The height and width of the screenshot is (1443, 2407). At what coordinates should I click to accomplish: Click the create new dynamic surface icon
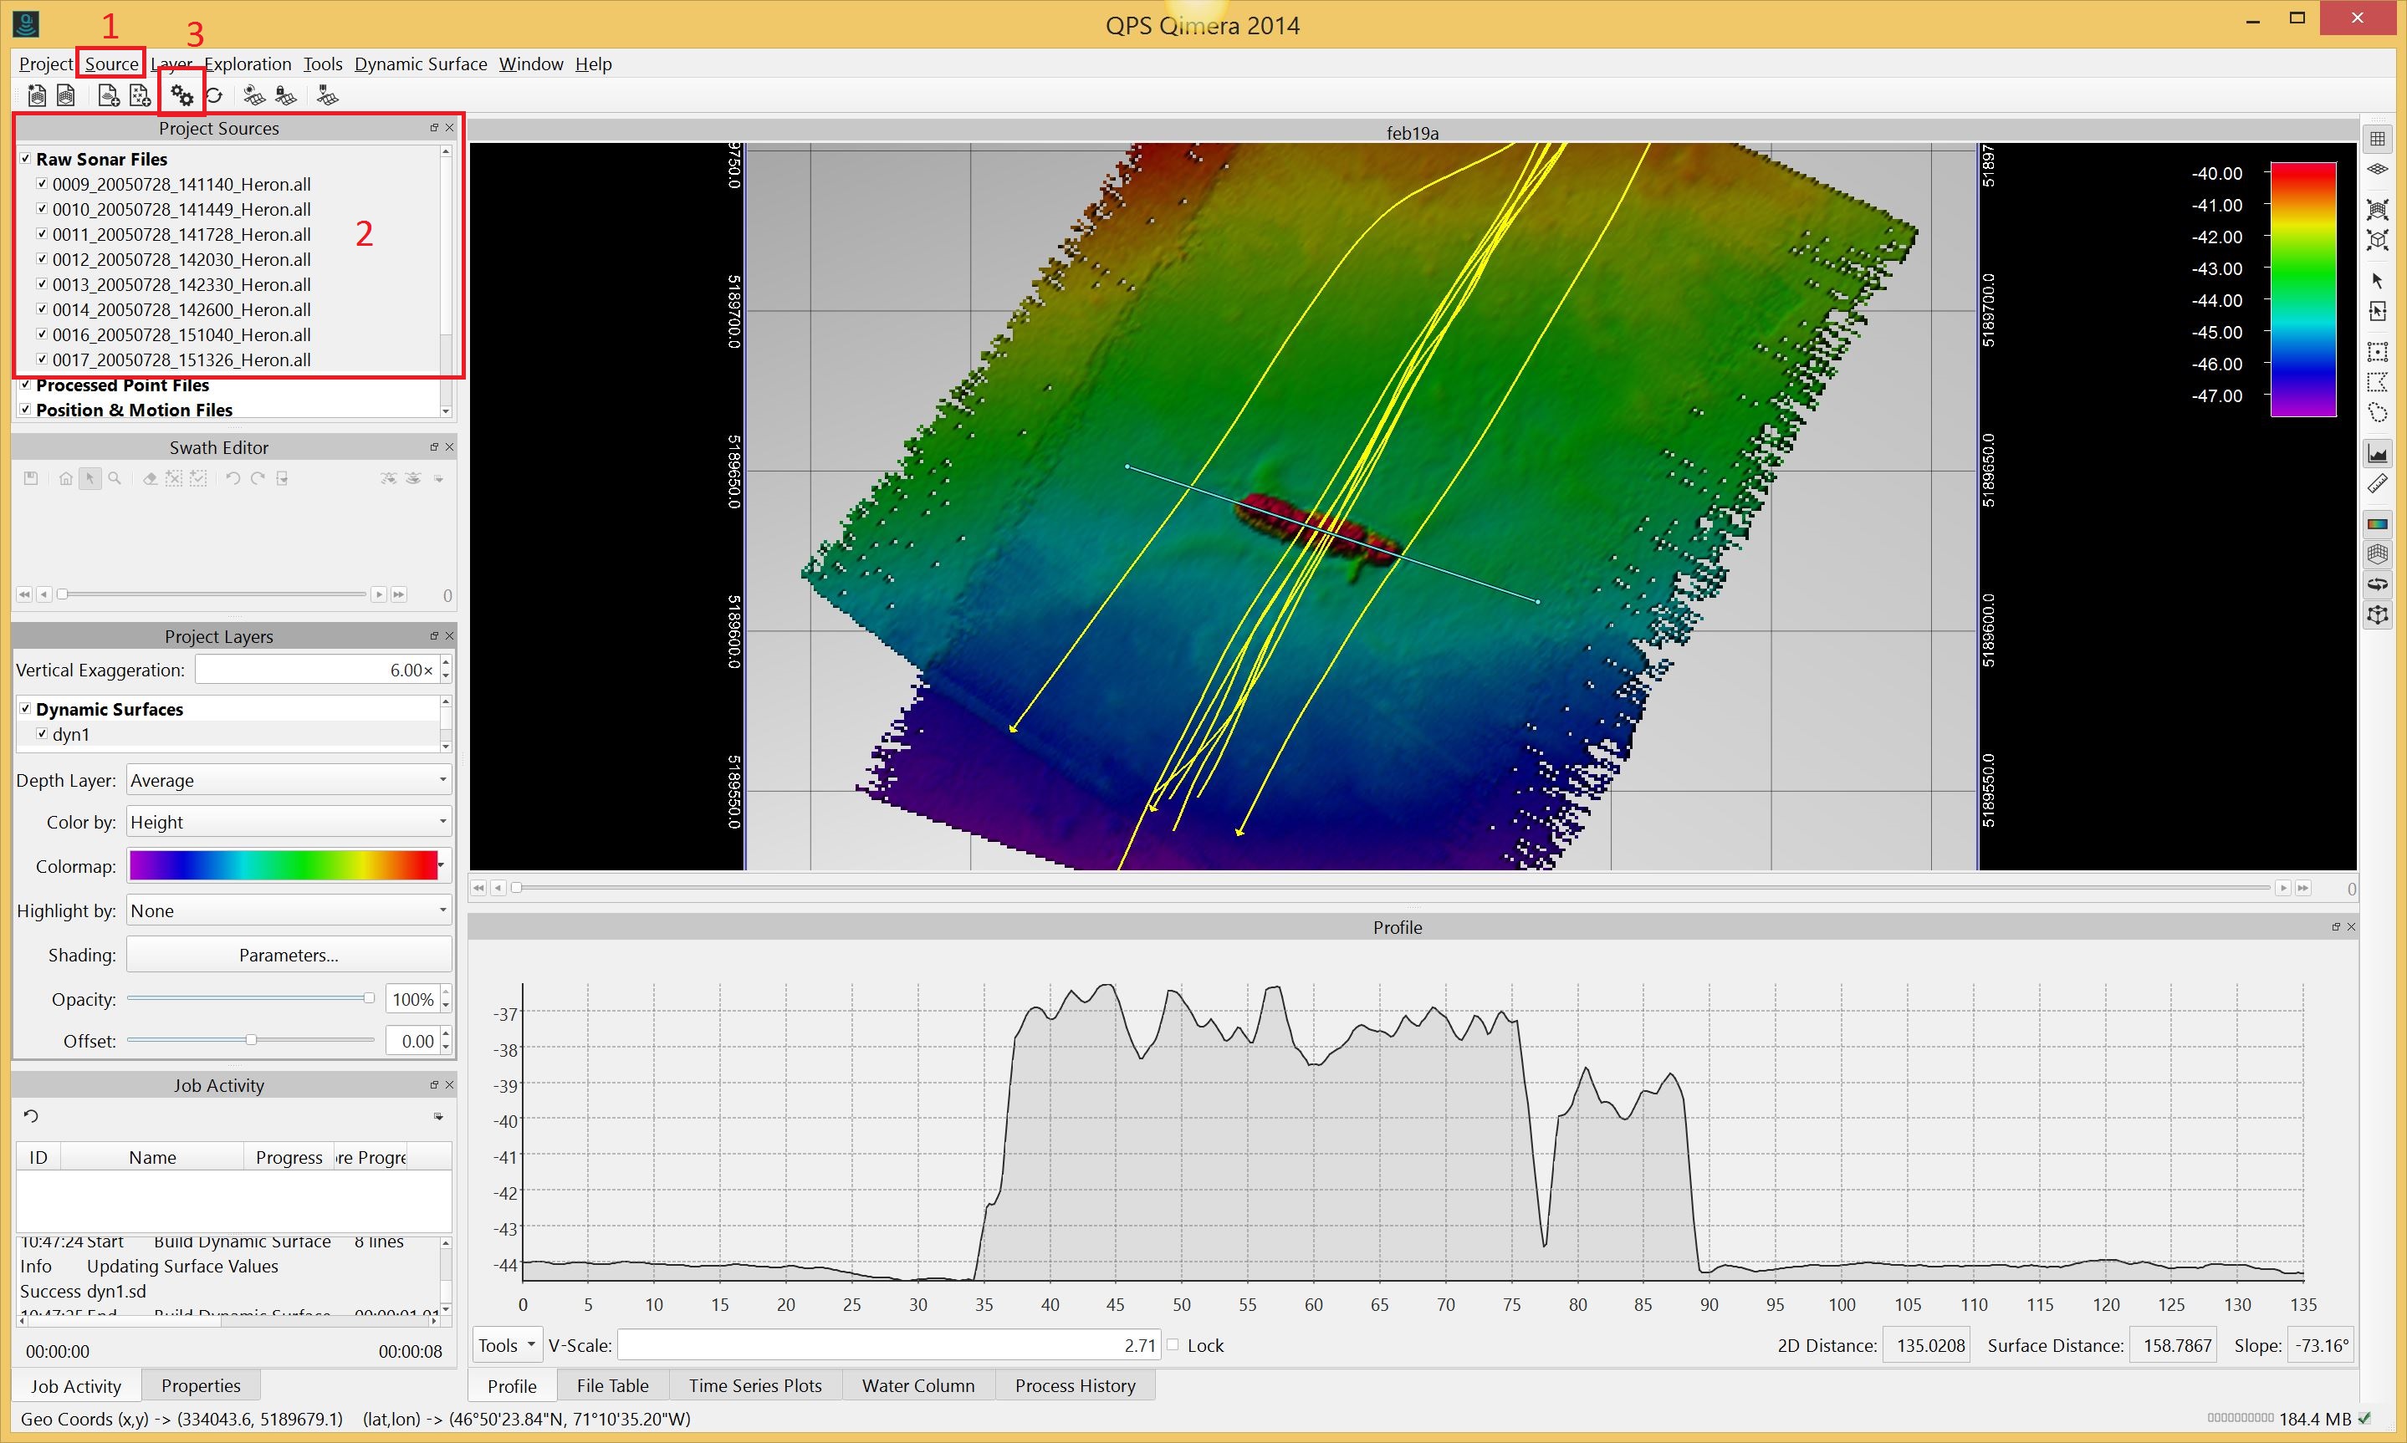click(x=253, y=95)
